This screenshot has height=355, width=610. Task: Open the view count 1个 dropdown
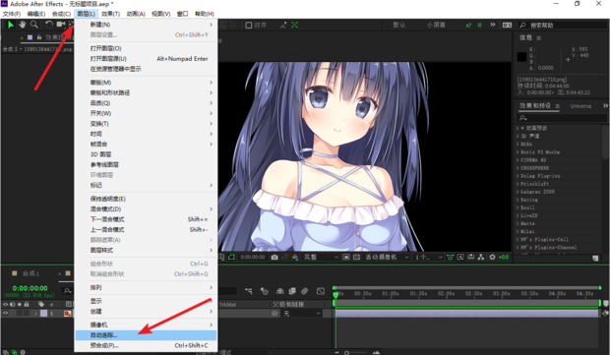click(x=428, y=257)
